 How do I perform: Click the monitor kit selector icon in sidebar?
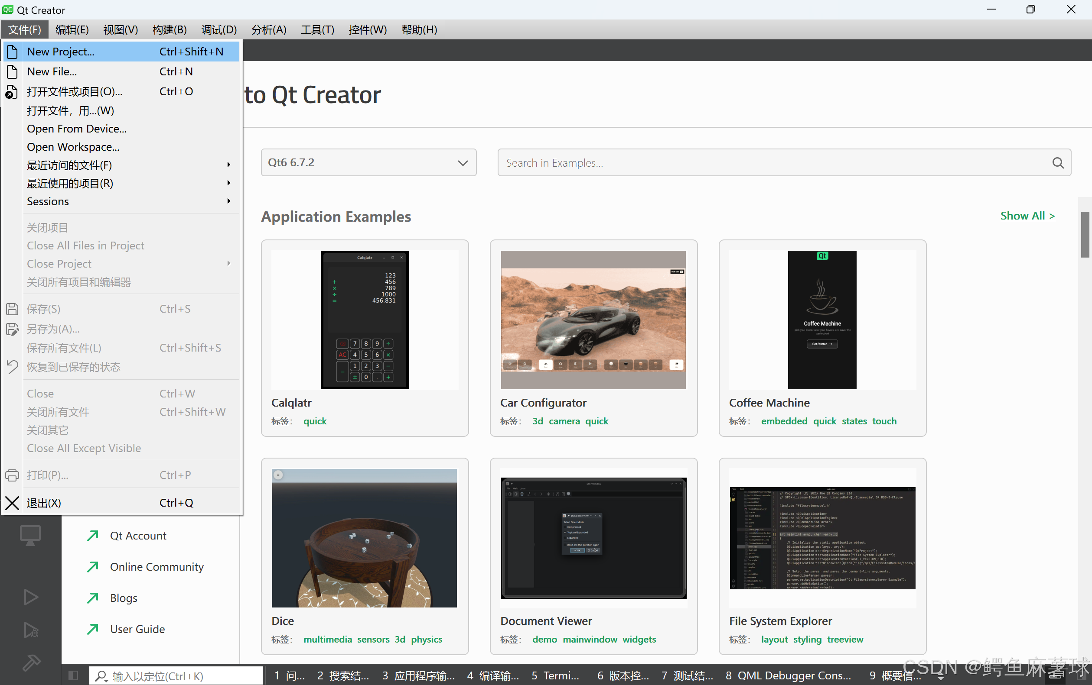click(x=30, y=536)
